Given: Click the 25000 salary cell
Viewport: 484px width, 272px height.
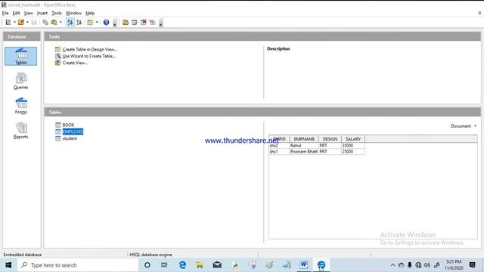Looking at the screenshot, I should 353,151.
